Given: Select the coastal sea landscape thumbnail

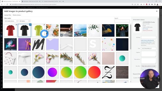Looking at the screenshot, I should pyautogui.click(x=80, y=30).
